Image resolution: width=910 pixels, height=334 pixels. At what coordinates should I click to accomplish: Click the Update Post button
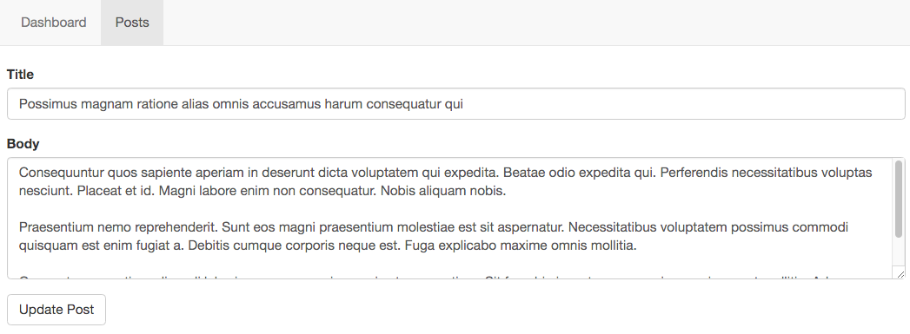click(x=56, y=310)
